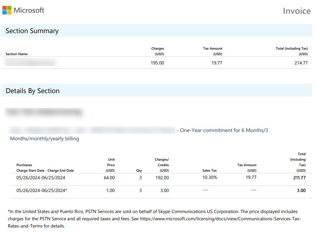Select the 3.00 charges/credits value
The image size is (315, 232).
coord(164,191)
